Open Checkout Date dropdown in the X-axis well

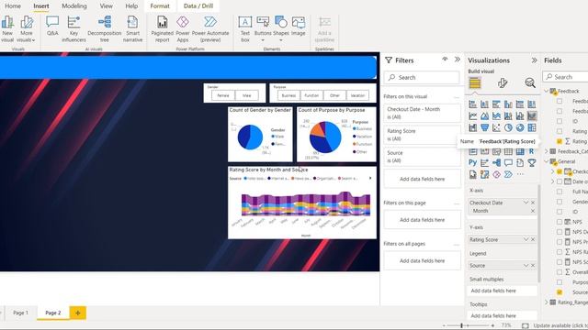tap(526, 203)
